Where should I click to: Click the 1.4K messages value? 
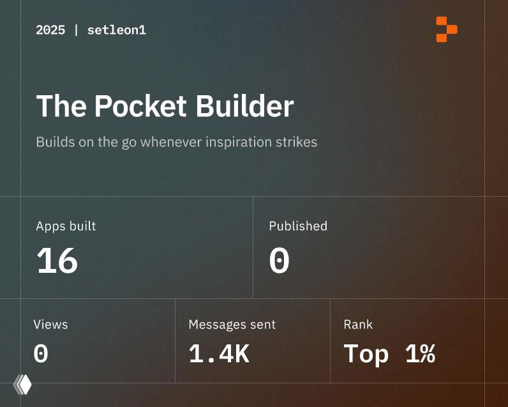point(218,354)
